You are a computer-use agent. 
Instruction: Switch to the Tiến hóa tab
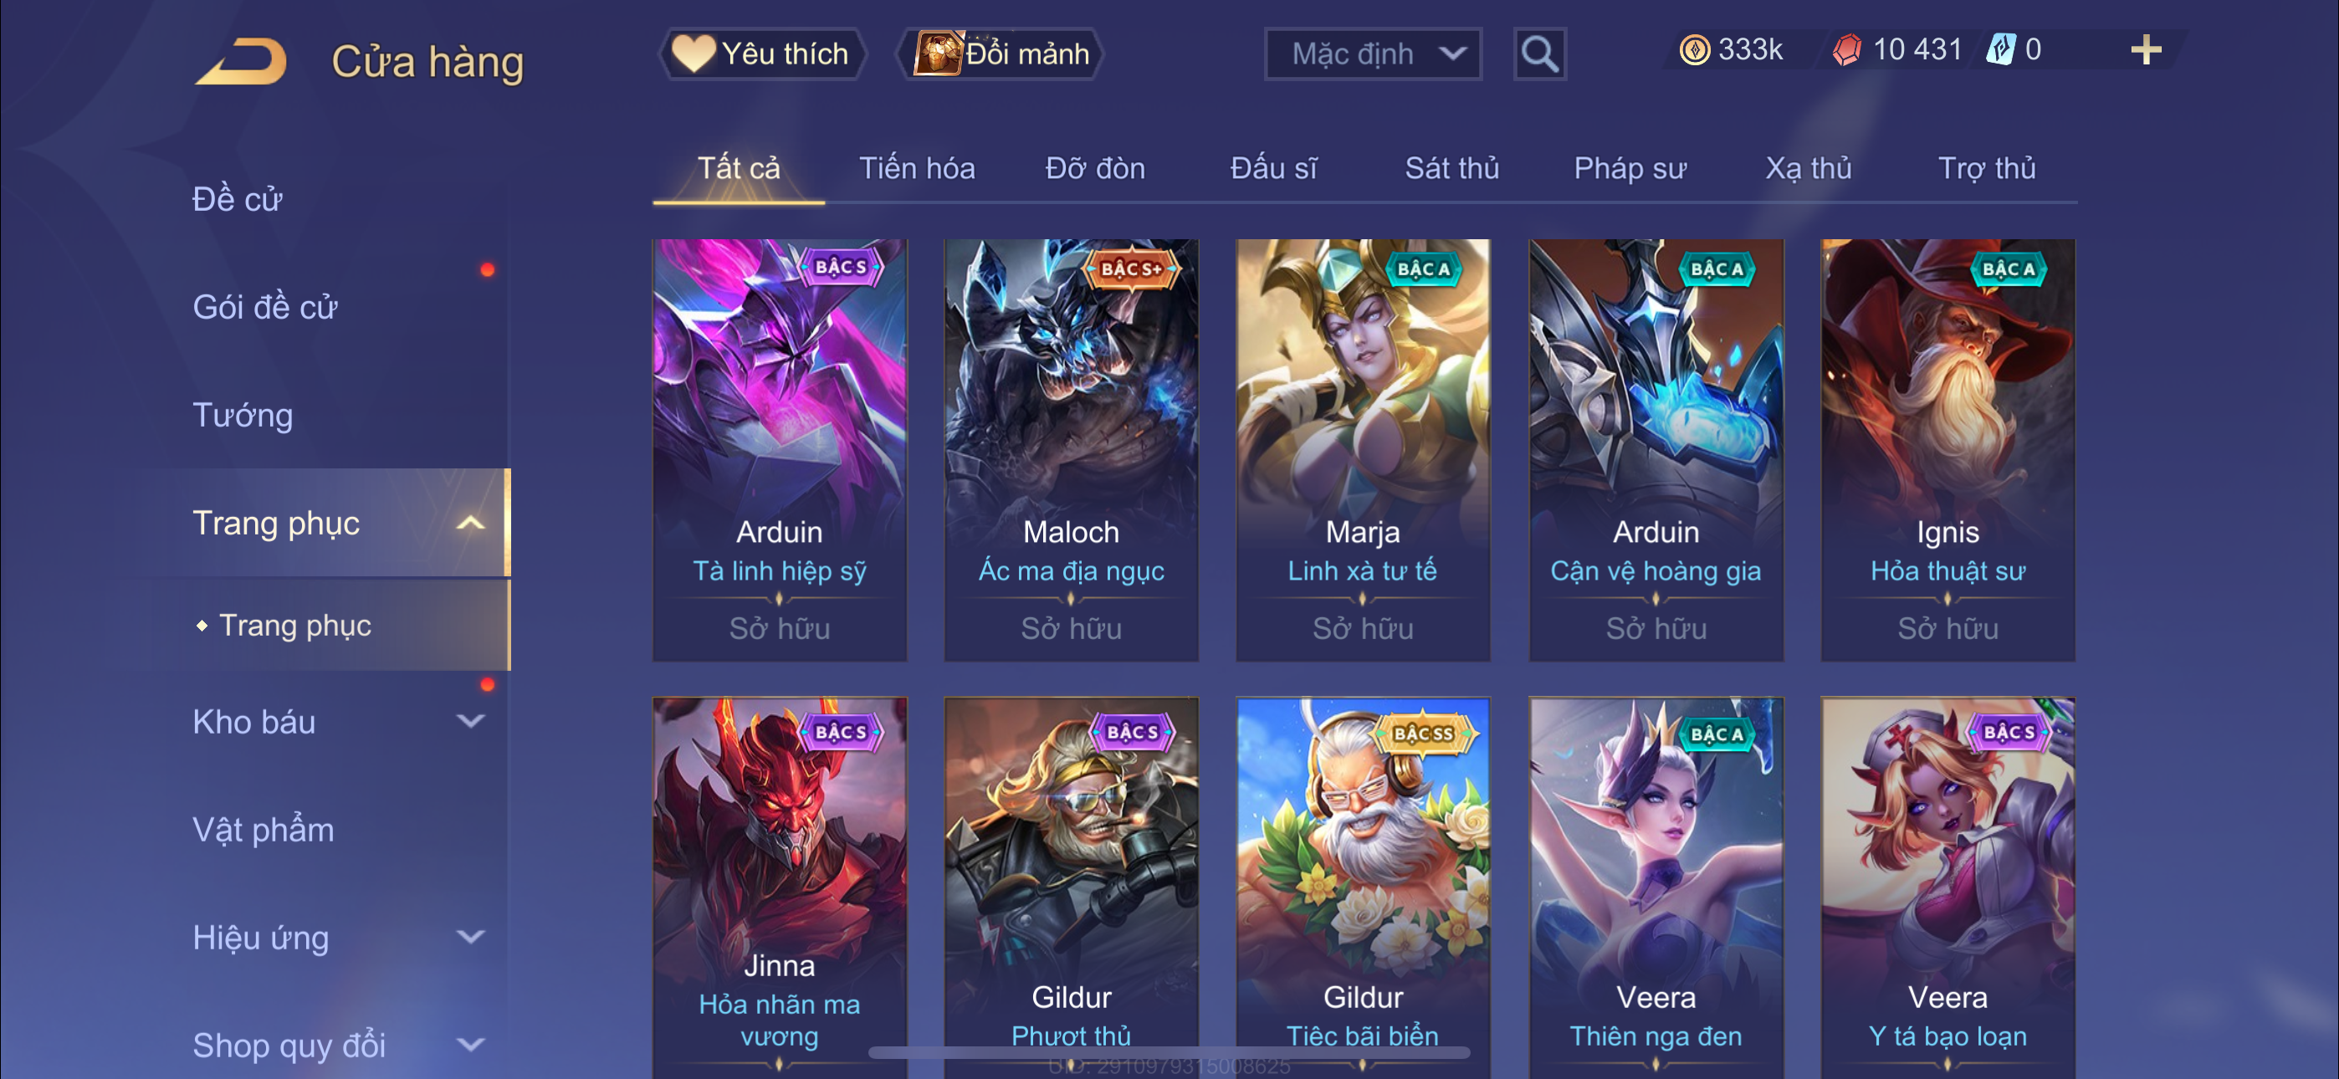pos(917,168)
